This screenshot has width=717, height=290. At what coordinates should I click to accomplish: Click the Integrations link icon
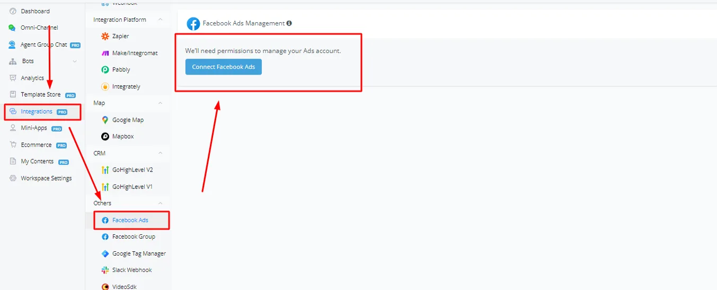13,112
